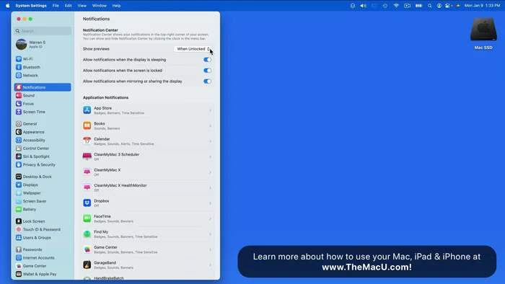
Task: Open Game Center app notification row
Action: point(147,249)
